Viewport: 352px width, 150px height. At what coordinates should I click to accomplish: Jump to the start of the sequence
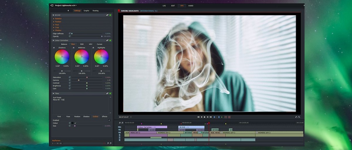(x=198, y=117)
